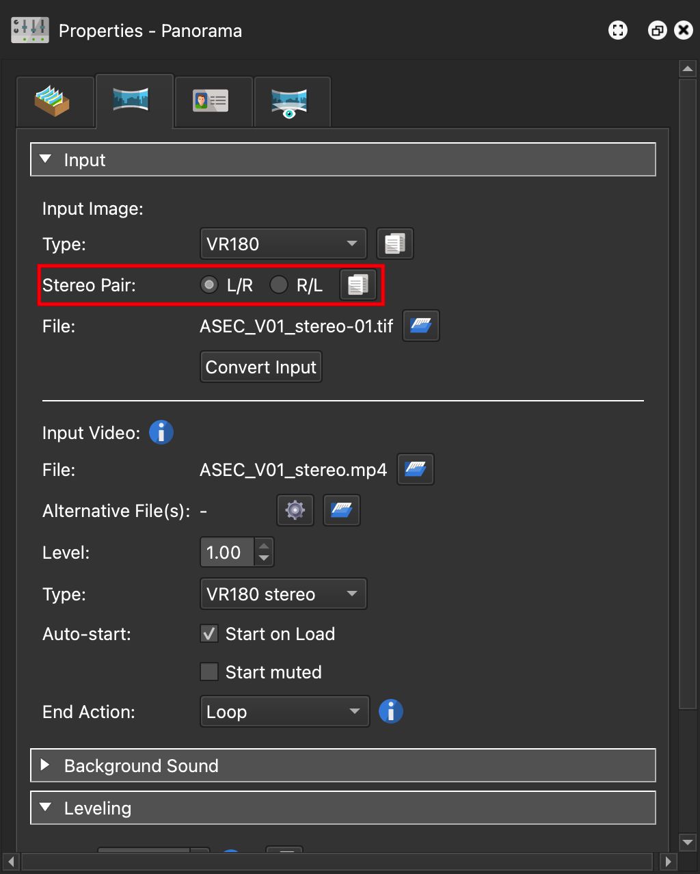Browse for a new input image file

[420, 326]
